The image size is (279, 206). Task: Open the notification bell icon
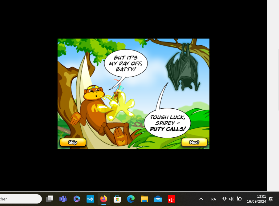point(271,199)
